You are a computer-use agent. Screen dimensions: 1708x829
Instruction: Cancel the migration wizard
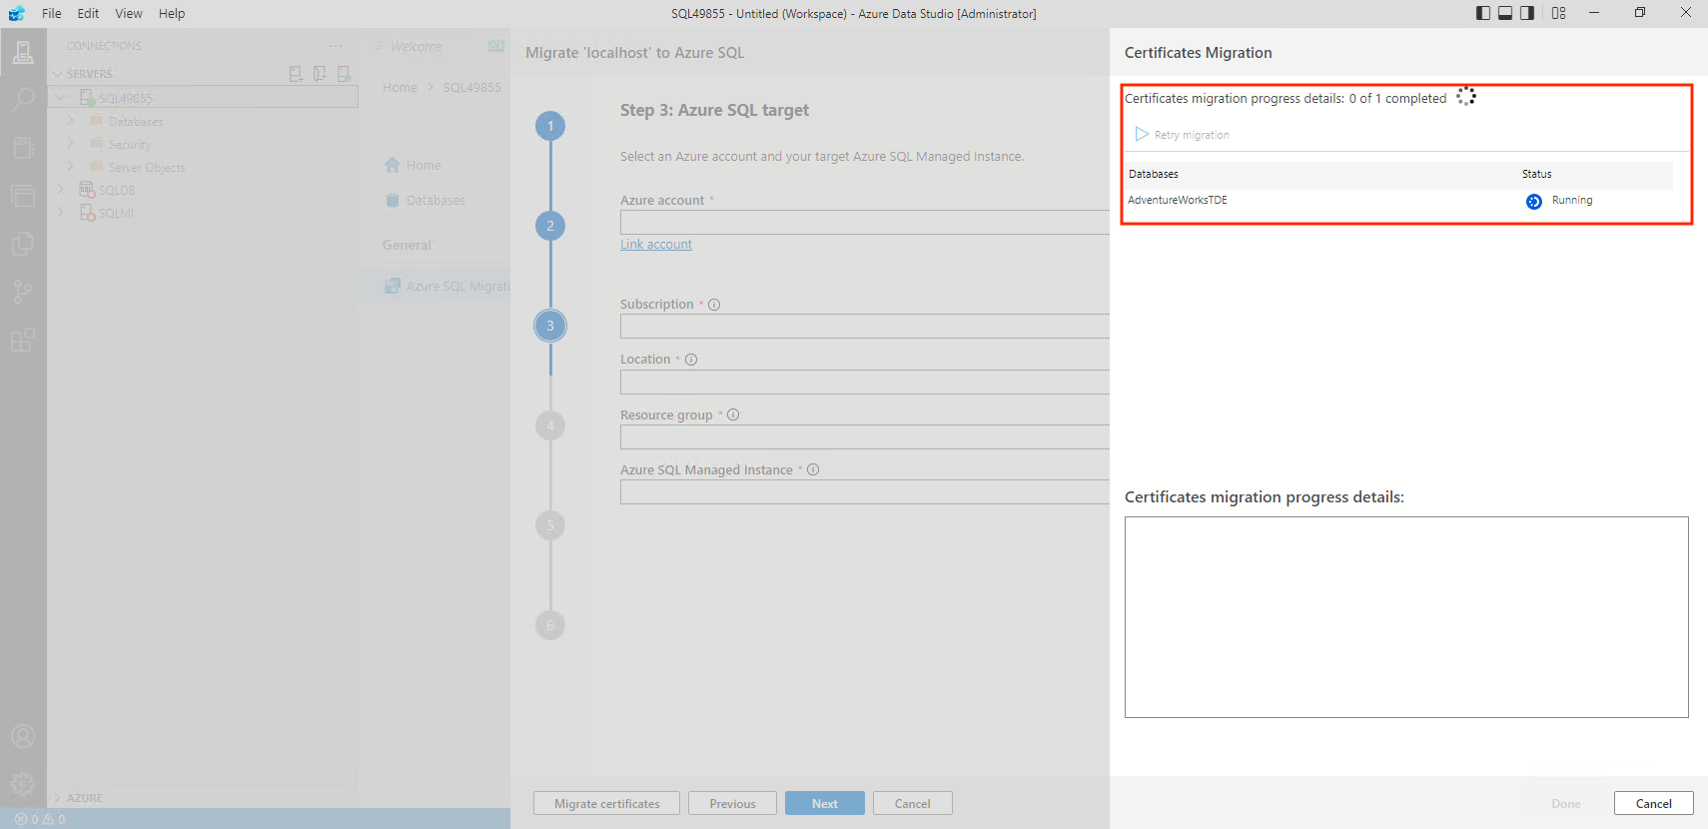(913, 804)
